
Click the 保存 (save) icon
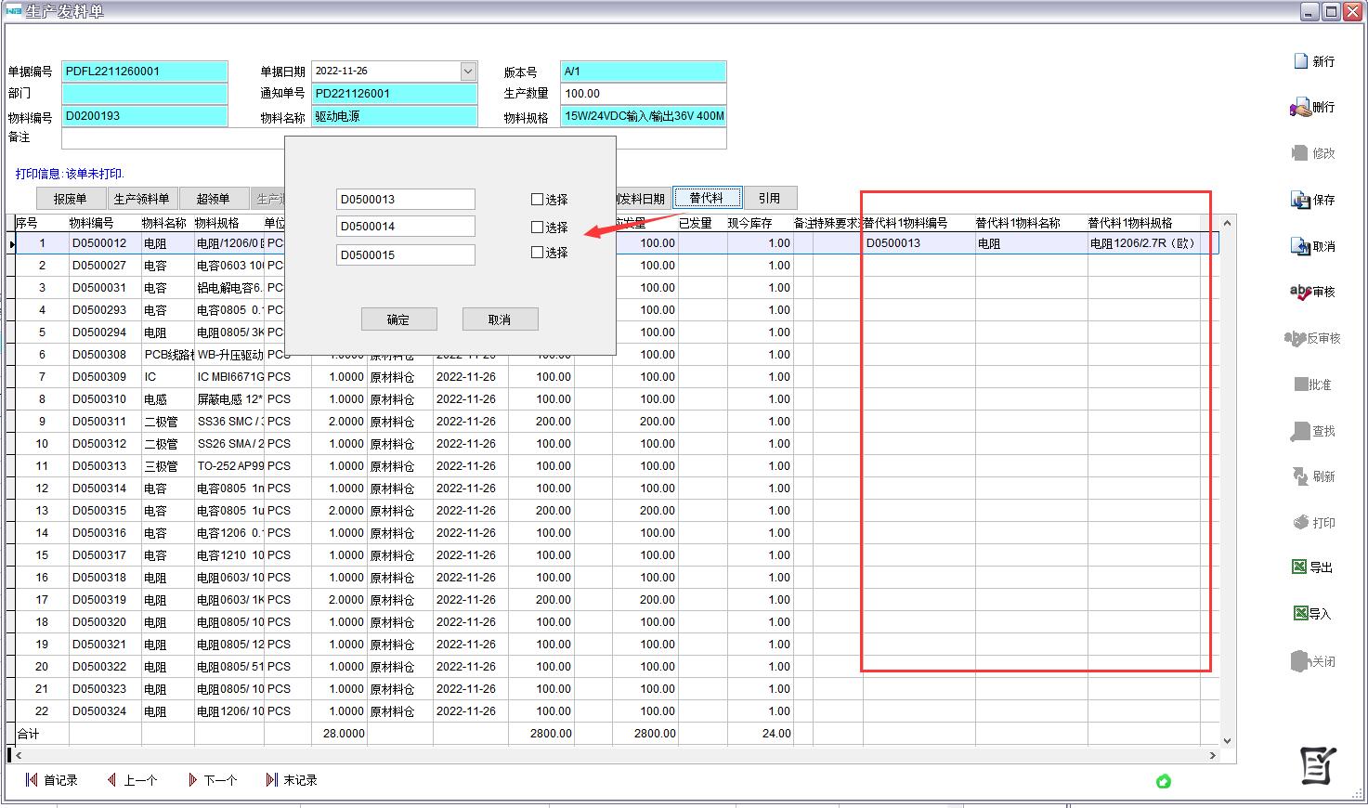point(1300,200)
